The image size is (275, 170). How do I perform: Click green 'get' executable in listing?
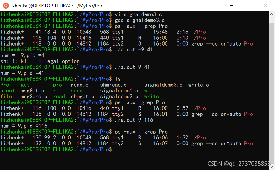25,85
